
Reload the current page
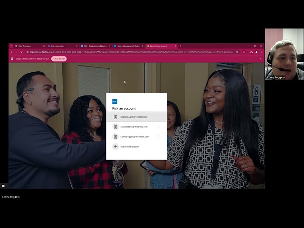21,52
